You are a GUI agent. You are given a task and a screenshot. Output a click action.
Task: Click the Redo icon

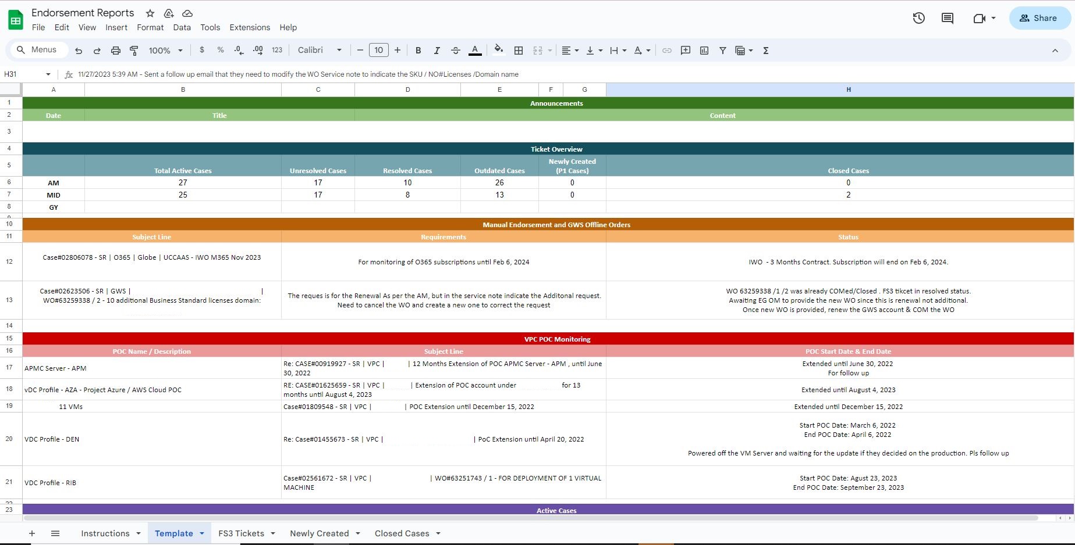(97, 51)
